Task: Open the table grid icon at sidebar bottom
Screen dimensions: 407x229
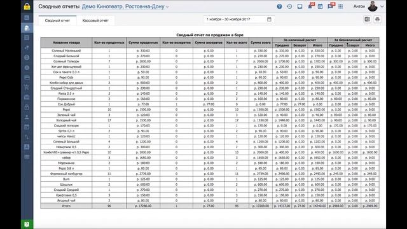Action: [27, 157]
